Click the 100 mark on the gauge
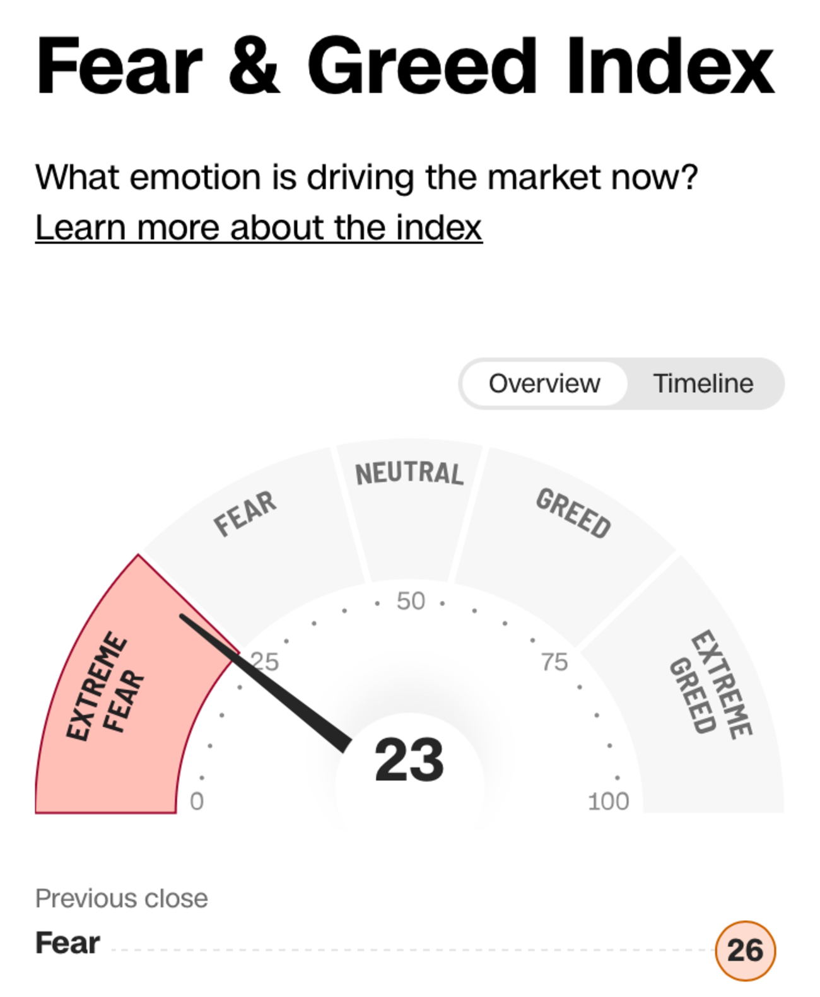The image size is (820, 997). coord(608,802)
